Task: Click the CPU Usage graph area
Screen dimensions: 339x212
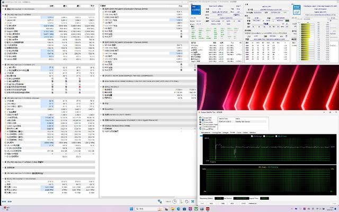Action: [x=267, y=181]
